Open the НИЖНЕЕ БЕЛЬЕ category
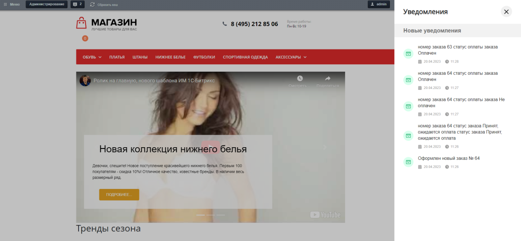 (x=170, y=57)
